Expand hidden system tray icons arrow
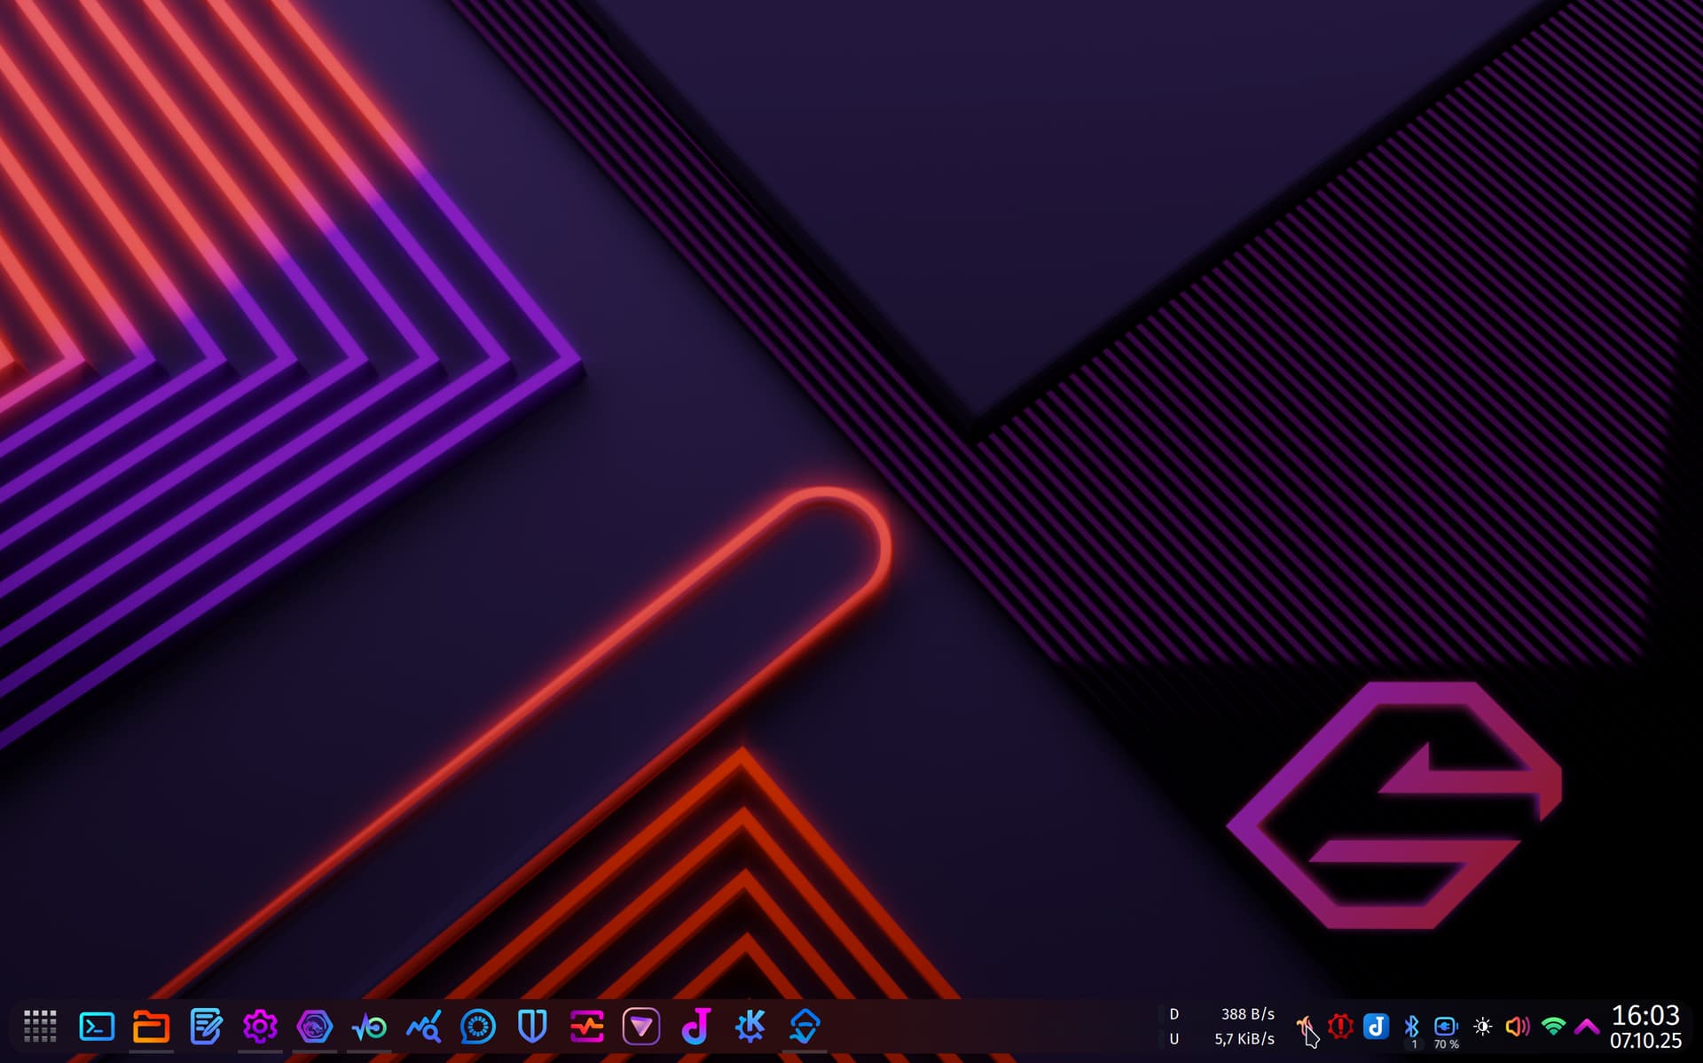 (1587, 1027)
